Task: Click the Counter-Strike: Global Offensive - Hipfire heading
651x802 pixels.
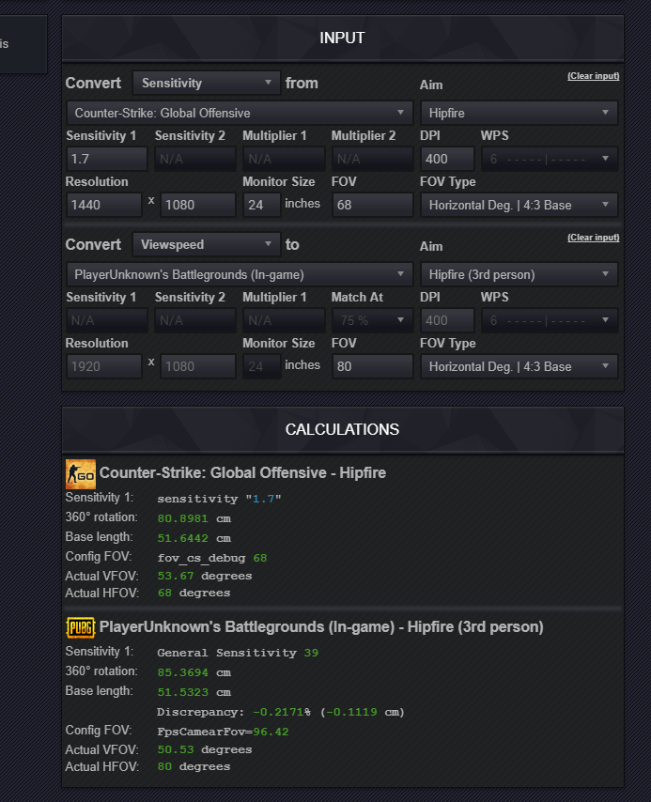Action: [242, 473]
